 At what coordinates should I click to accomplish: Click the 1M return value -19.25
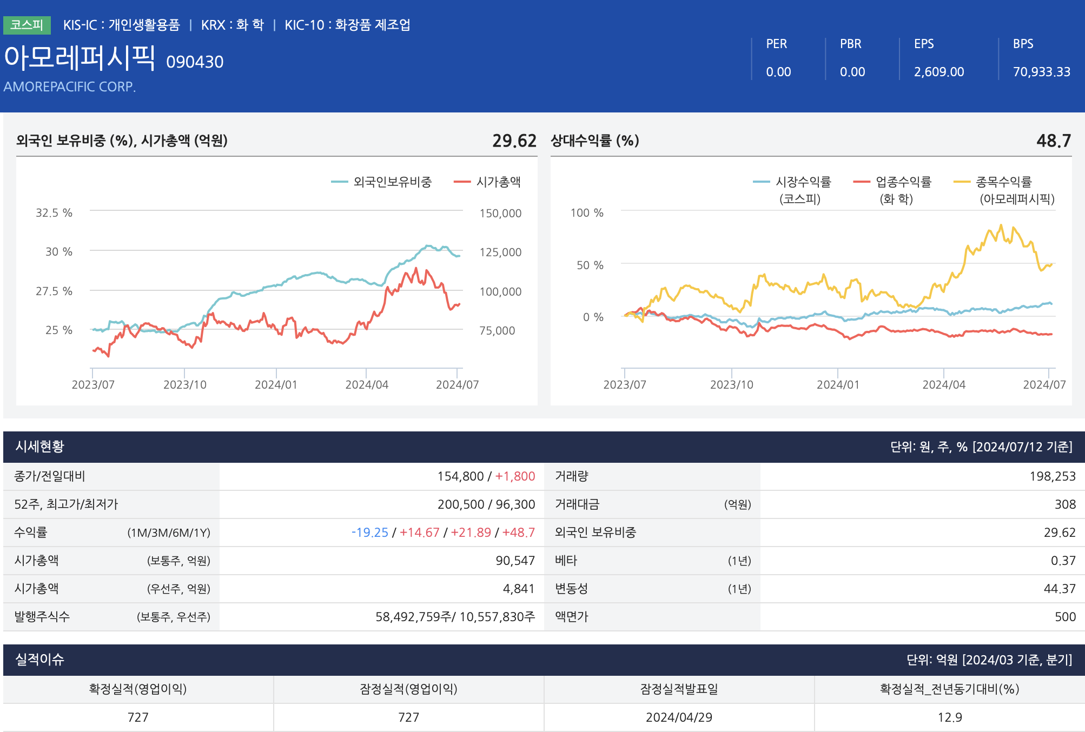pos(370,533)
